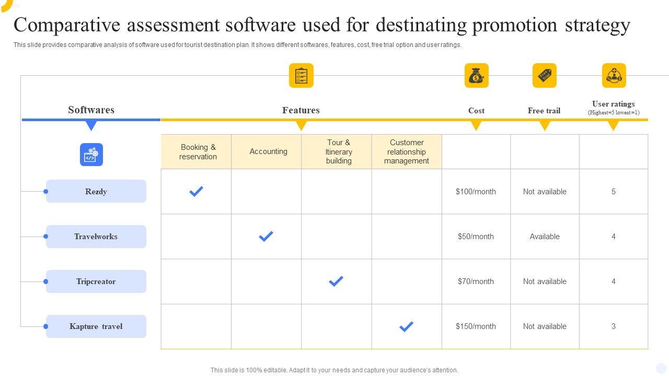This screenshot has width=669, height=376.
Task: Click the Travelworks Accounting checkmark
Action: [266, 237]
